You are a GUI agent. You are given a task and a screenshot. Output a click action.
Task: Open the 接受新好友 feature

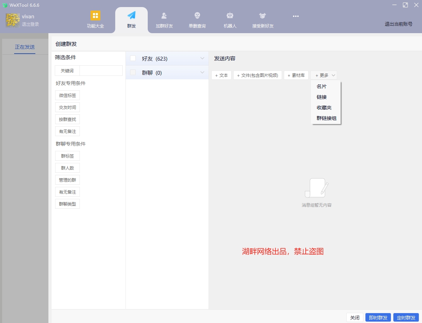coord(262,19)
